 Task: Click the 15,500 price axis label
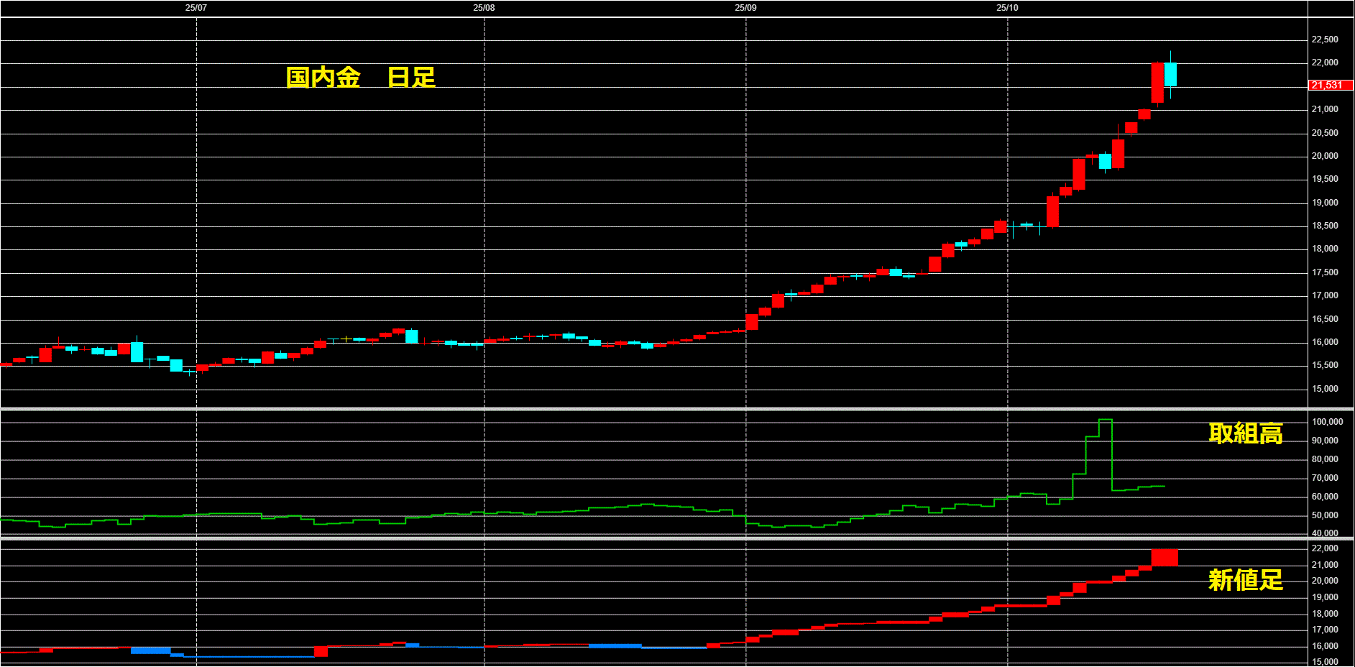coord(1325,365)
